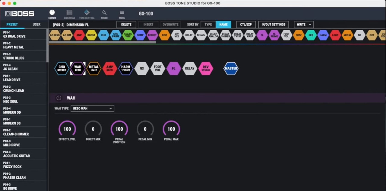The width and height of the screenshot is (386, 191).
Task: Select the AMP RECTI block in chain
Action: pos(110,69)
